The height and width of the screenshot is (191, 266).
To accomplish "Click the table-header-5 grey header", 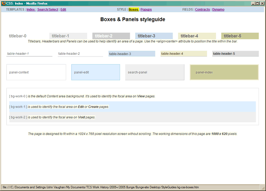I will click(235, 54).
